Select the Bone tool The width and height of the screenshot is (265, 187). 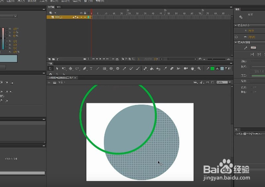coord(145,68)
